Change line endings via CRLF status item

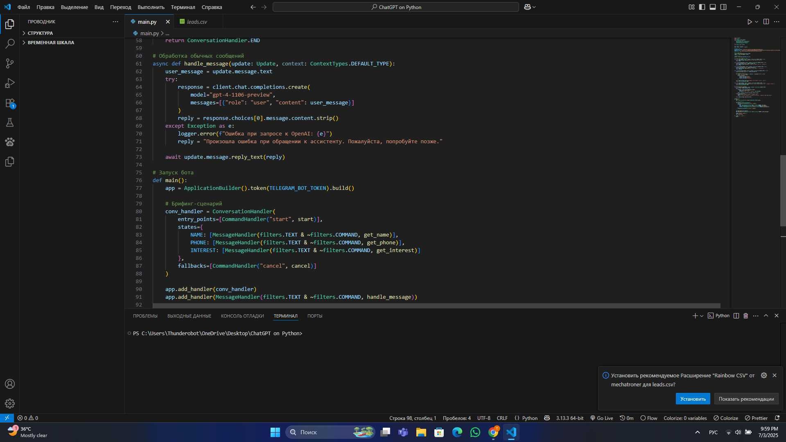pos(502,418)
